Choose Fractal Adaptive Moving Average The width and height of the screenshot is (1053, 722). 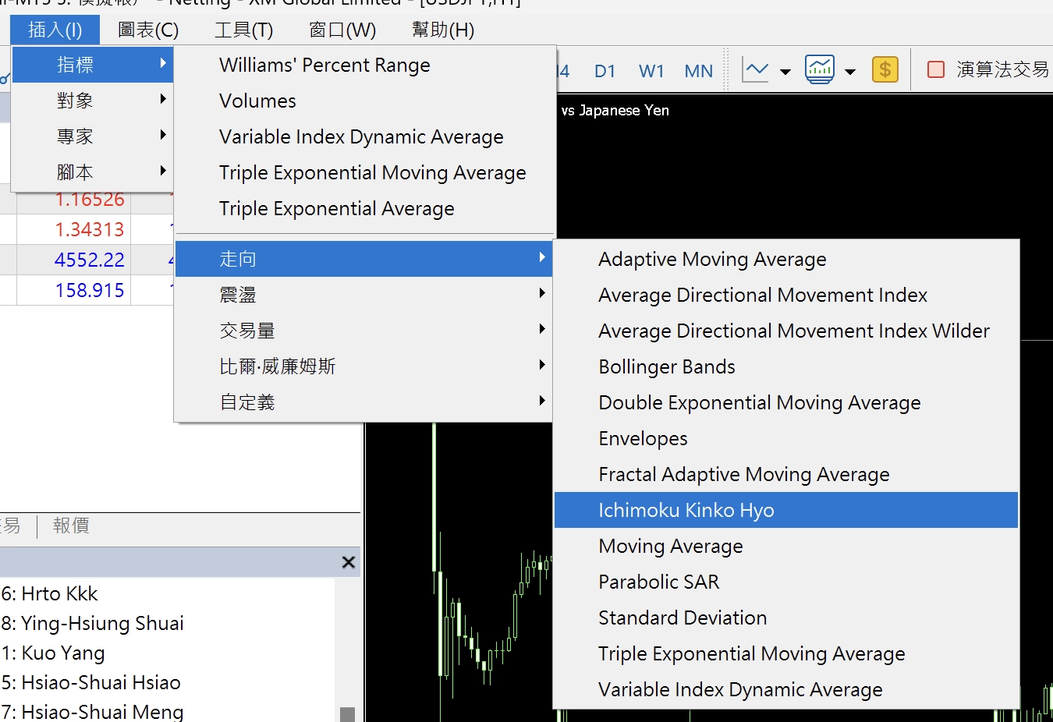(x=786, y=475)
